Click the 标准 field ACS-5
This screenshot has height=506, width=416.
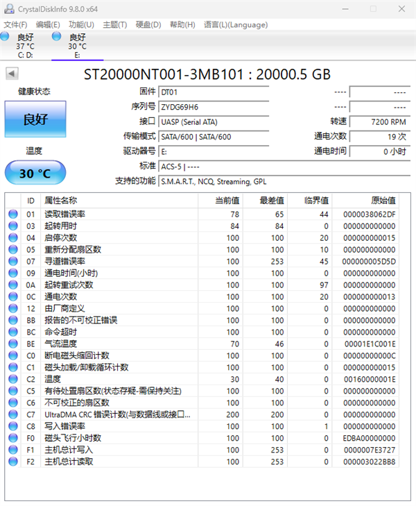tap(284, 167)
